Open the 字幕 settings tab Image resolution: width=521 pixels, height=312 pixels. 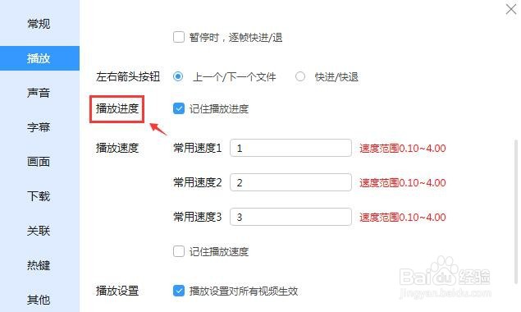(39, 127)
